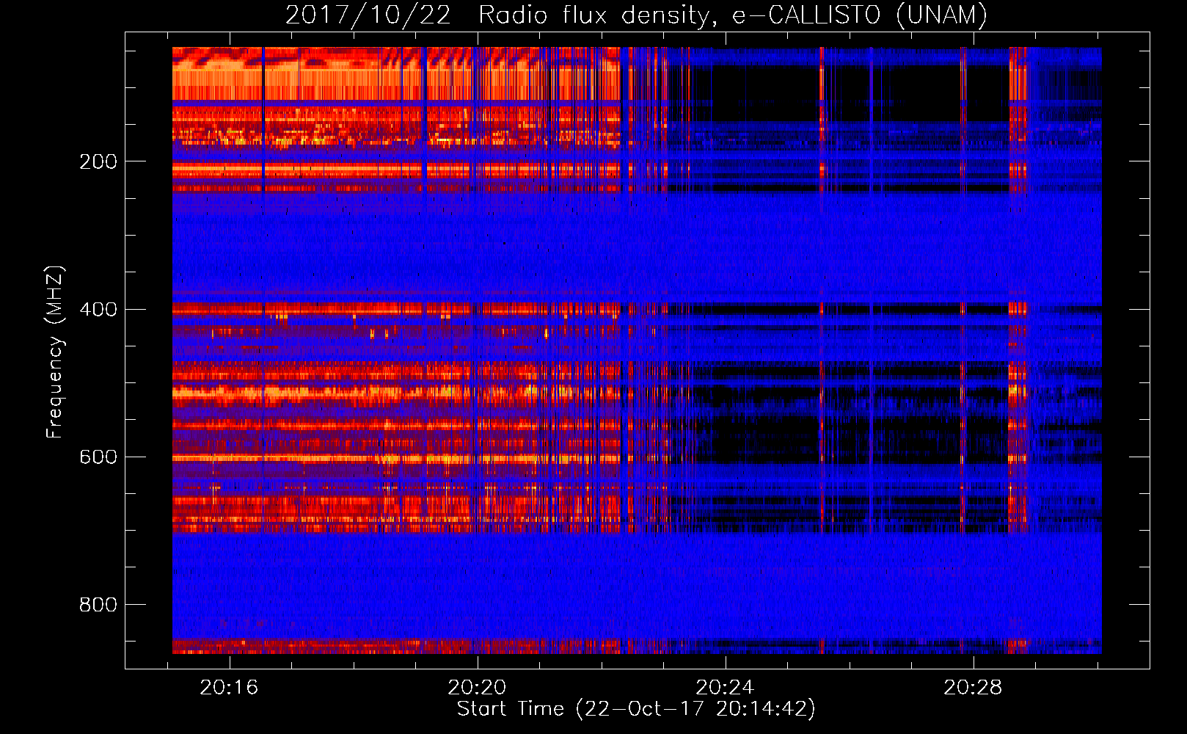Click the 20:24 time tick label

(726, 688)
